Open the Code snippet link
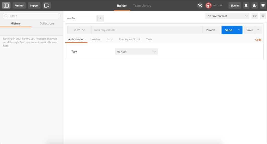Viewport: 267px width, 144px height. pyautogui.click(x=258, y=40)
